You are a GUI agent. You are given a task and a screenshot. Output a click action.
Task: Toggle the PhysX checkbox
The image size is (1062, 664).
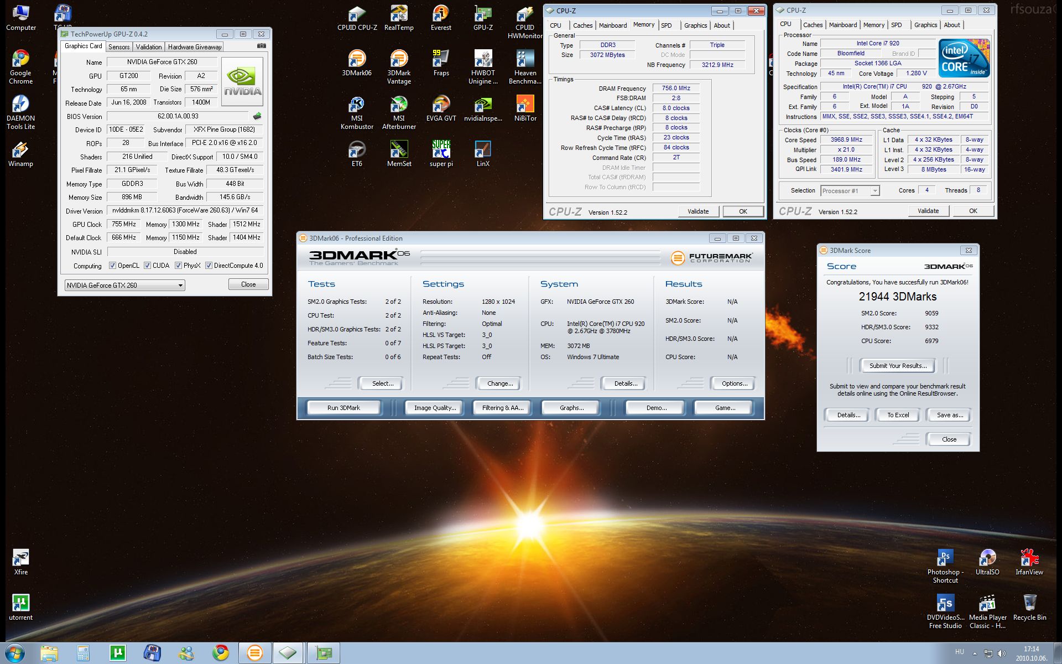click(178, 266)
